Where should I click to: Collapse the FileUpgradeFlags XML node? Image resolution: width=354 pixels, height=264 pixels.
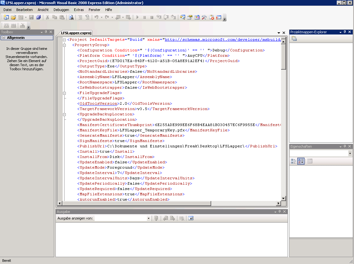point(64,93)
